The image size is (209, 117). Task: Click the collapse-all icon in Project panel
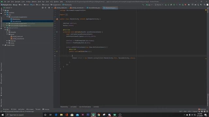click(46, 8)
